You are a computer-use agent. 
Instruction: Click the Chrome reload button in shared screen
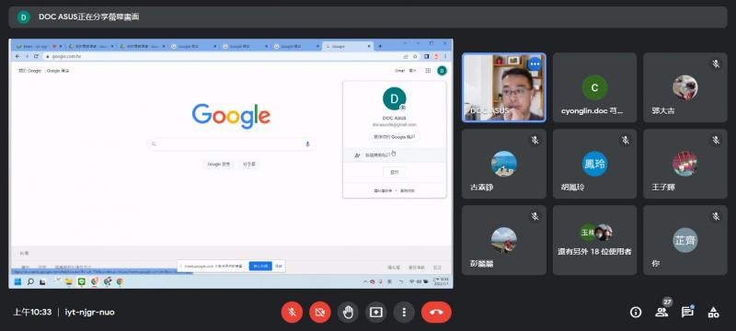36,56
